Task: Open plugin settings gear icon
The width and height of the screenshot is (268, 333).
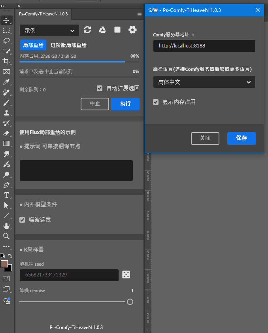Action: click(x=132, y=30)
